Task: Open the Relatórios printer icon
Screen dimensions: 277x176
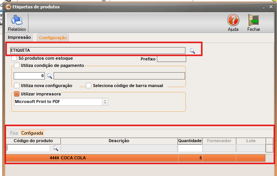Action: pos(17,20)
